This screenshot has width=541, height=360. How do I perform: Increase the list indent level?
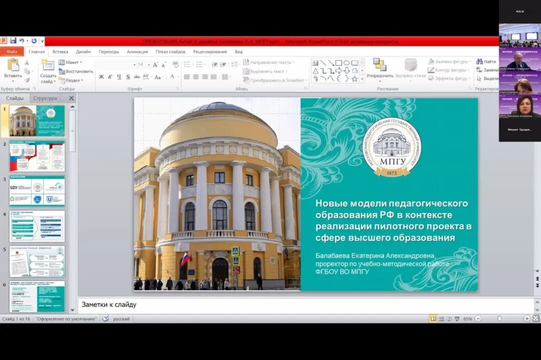tap(223, 64)
